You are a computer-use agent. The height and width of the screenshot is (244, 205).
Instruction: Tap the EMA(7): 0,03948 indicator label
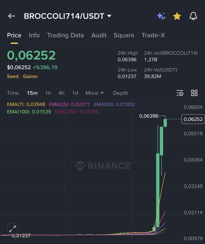26,104
